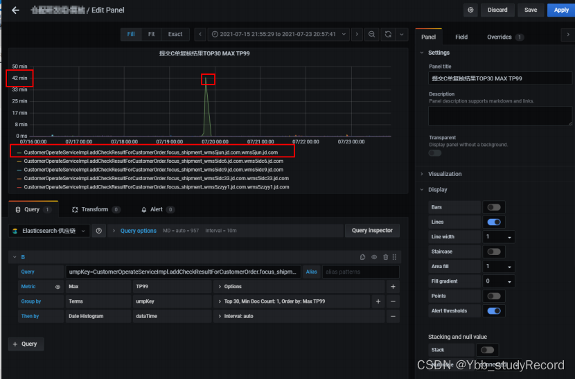Open the Line width dropdown
Viewport: 575px width, 379px height.
coord(498,237)
